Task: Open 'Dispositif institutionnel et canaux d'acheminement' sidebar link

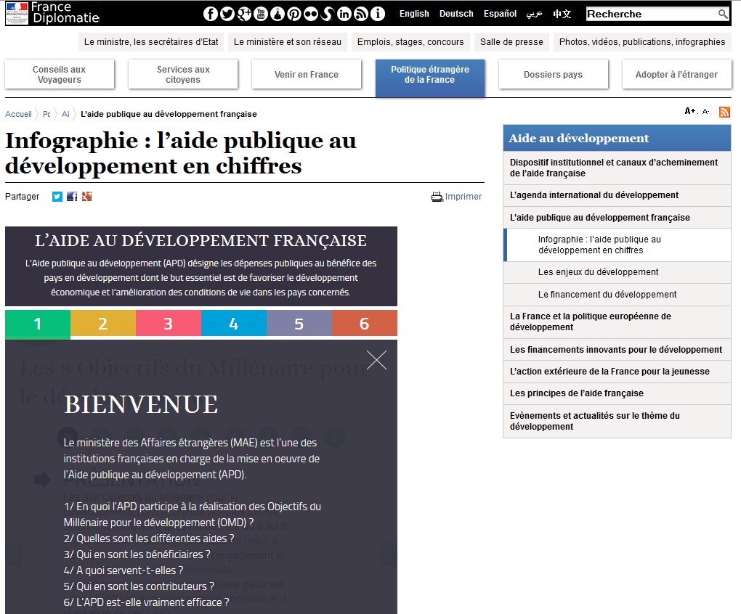Action: 617,168
